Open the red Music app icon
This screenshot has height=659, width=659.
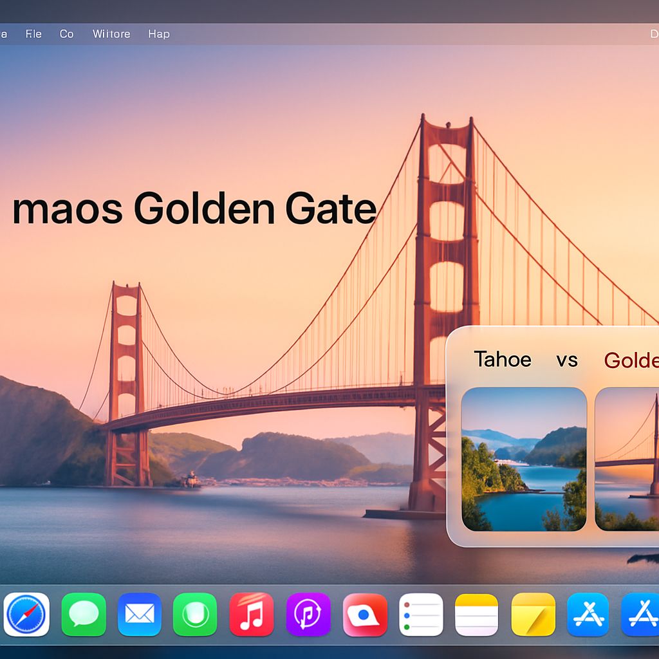coord(252,615)
